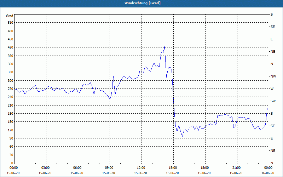Click the 120 y-axis label
The image size is (283, 177).
(x=11, y=130)
